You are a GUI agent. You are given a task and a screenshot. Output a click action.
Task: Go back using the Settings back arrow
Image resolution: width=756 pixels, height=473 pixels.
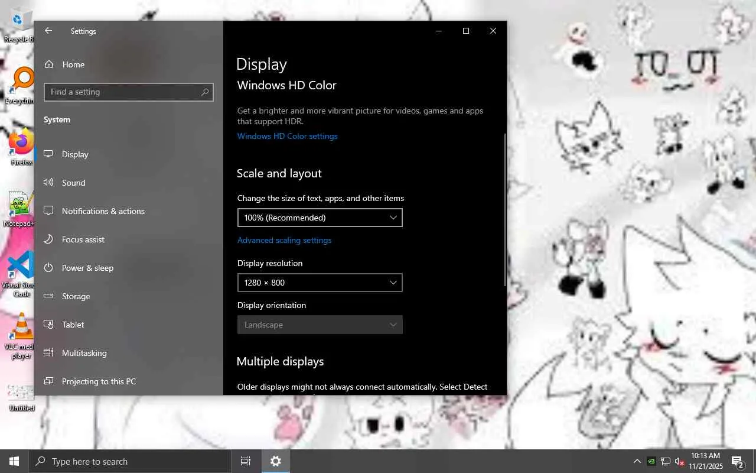(48, 31)
